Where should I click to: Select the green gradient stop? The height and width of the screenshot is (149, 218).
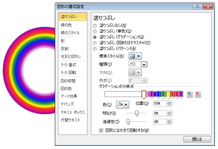[163, 95]
